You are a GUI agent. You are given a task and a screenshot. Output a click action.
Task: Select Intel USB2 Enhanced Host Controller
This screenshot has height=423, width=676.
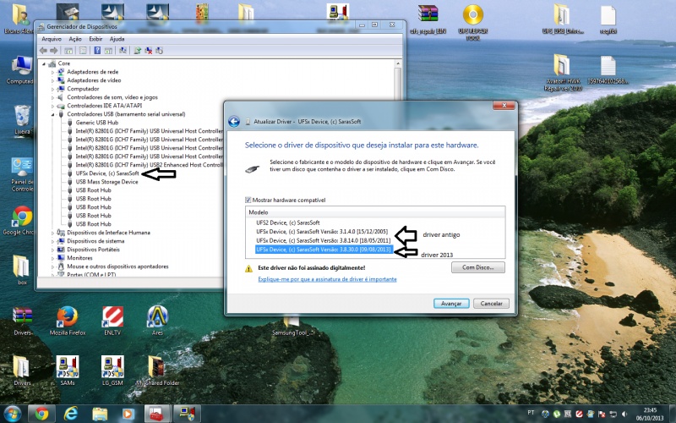pos(150,165)
